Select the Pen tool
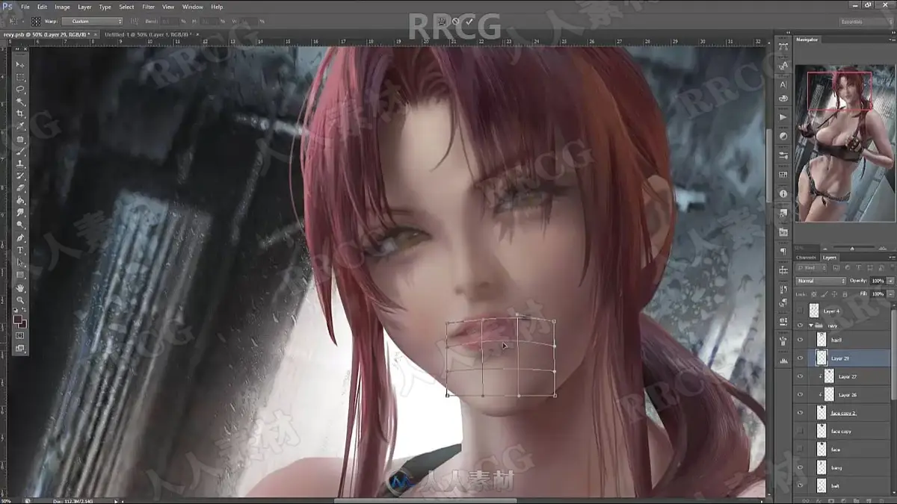The image size is (897, 504). 20,237
